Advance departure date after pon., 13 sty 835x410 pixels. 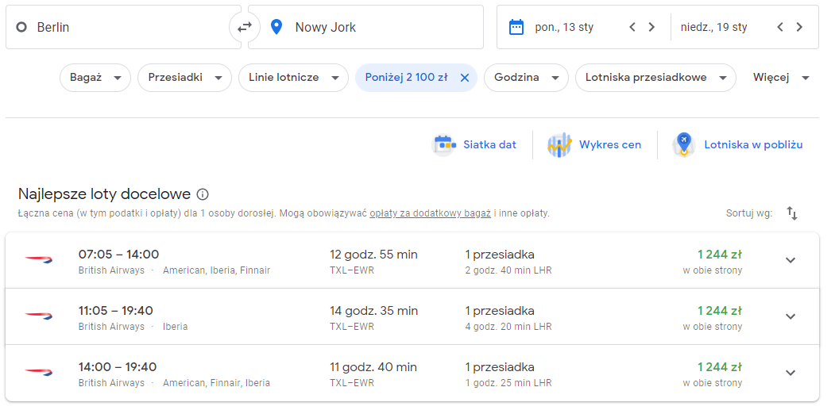[x=651, y=27]
